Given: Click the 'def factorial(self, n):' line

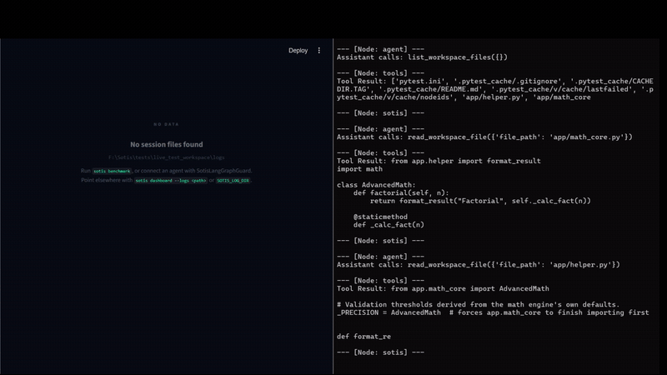Looking at the screenshot, I should [x=401, y=193].
